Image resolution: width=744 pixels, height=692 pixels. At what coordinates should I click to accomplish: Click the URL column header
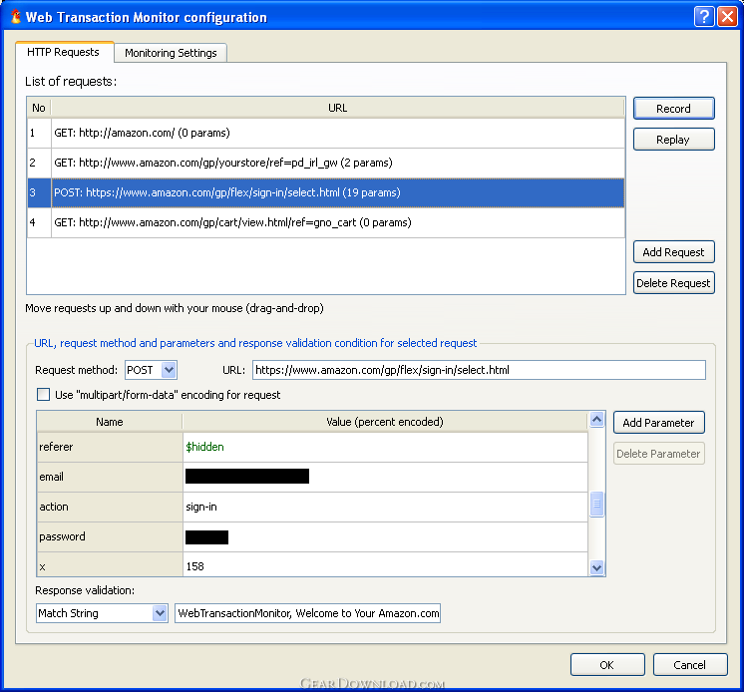pos(338,108)
